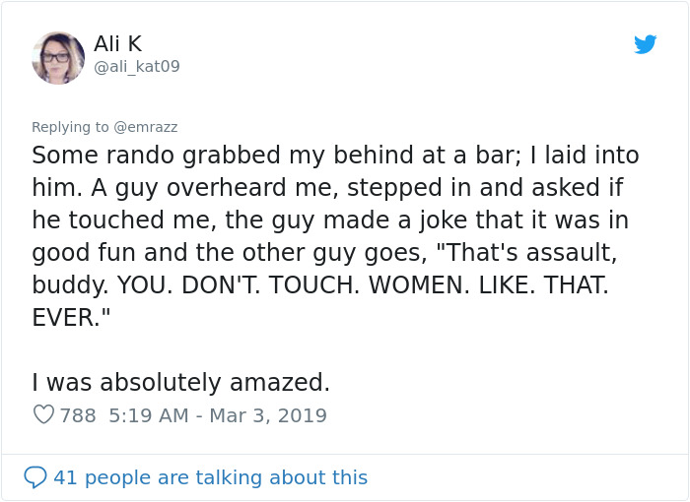Open "41 people are talking about this"

pyautogui.click(x=210, y=477)
